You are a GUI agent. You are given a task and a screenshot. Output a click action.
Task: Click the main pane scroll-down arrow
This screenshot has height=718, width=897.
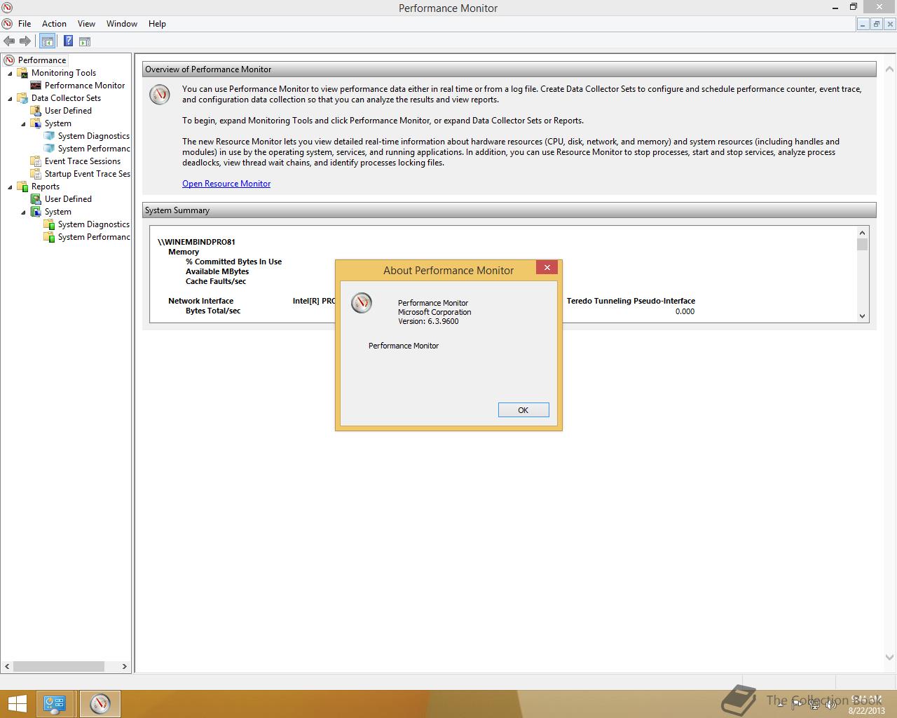890,657
